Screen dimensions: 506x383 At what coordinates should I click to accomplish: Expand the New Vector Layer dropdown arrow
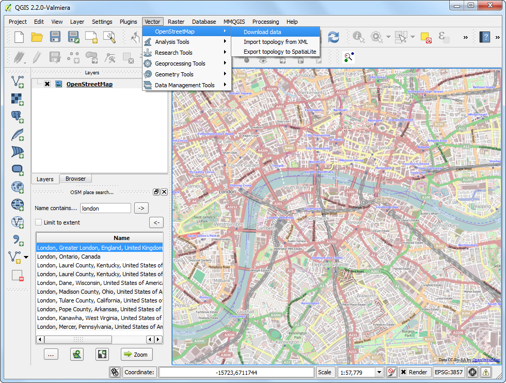[x=26, y=257]
